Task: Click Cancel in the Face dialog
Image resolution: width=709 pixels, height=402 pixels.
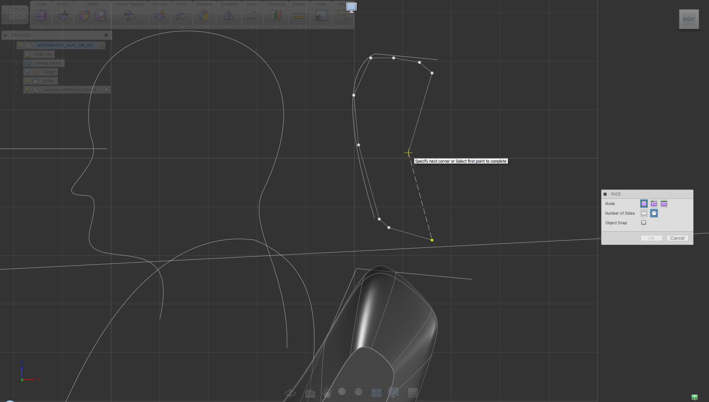Action: tap(677, 238)
